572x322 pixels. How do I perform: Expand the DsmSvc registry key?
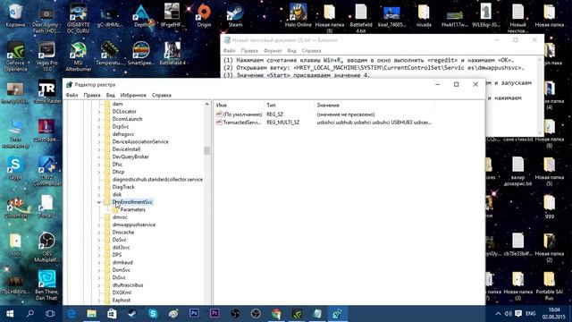pyautogui.click(x=99, y=270)
